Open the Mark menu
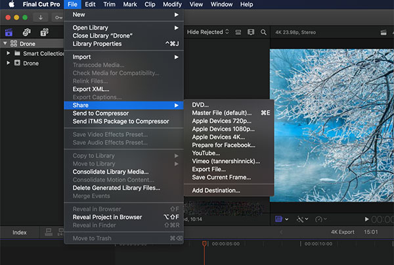This screenshot has height=265, width=394. click(130, 5)
